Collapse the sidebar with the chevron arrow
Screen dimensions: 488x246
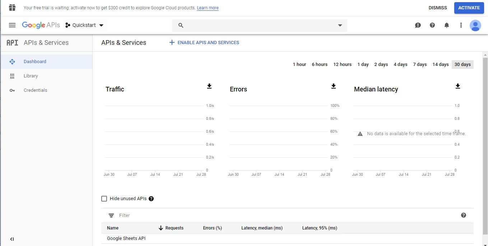pos(11,239)
